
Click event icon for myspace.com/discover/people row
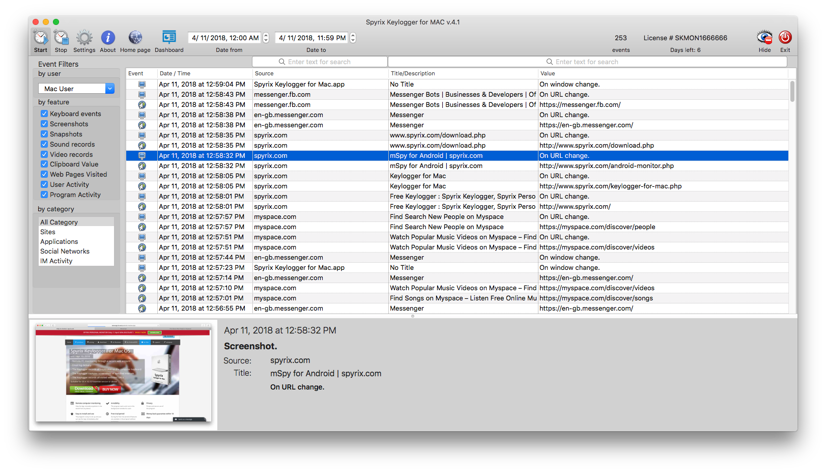click(x=142, y=227)
